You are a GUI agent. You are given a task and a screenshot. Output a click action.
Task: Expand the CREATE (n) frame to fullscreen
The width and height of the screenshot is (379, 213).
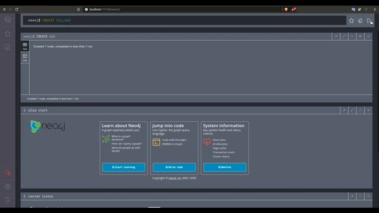(x=344, y=36)
